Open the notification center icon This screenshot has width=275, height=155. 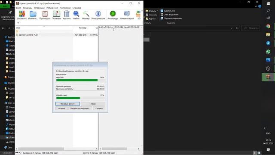point(268,150)
